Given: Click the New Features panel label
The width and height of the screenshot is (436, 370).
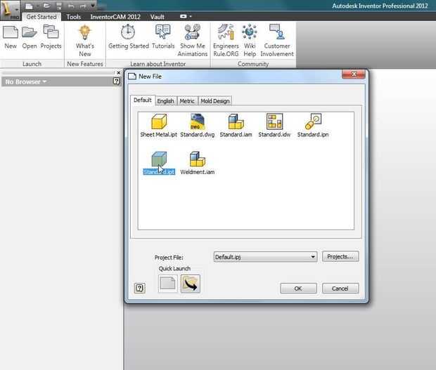Looking at the screenshot, I should pyautogui.click(x=85, y=64).
